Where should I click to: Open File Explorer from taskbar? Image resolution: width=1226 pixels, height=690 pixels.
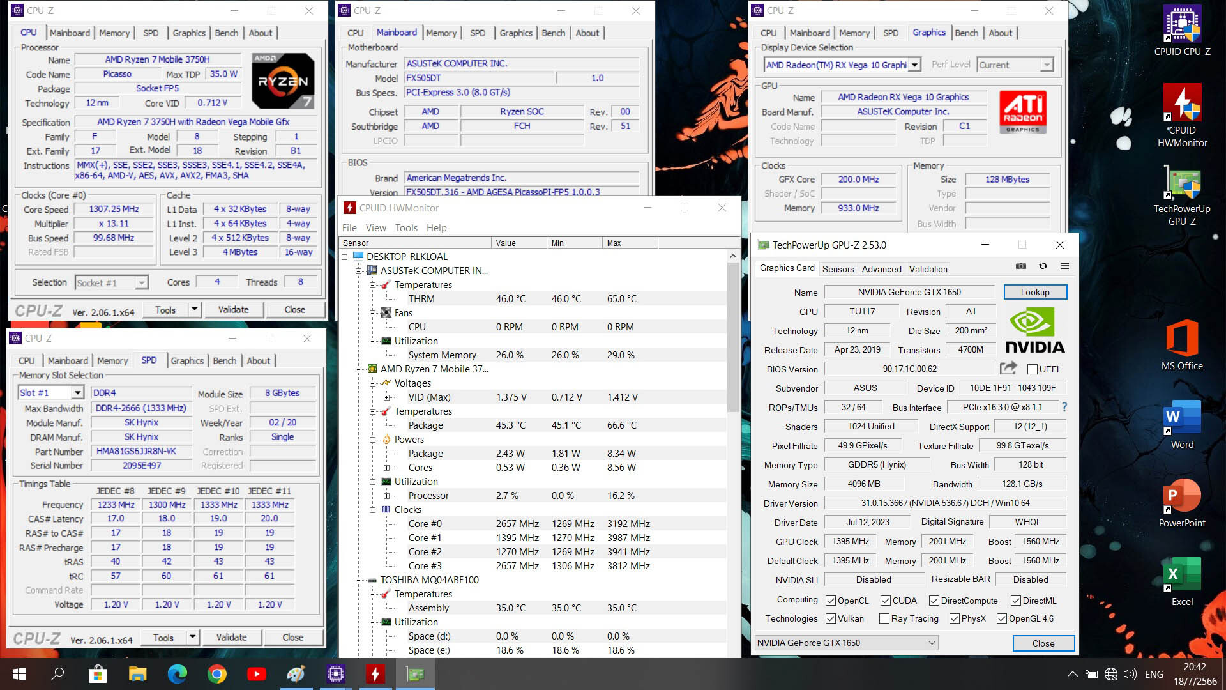click(137, 674)
